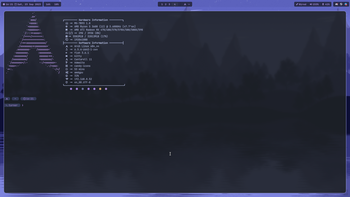Click the speaker volume 153% indicator
350x197 pixels.
tap(314, 4)
